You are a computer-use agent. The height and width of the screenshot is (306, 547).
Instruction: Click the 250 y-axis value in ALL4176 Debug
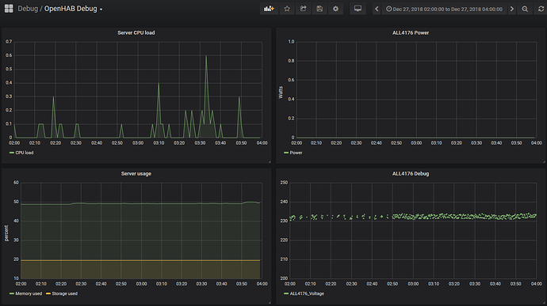(x=284, y=183)
